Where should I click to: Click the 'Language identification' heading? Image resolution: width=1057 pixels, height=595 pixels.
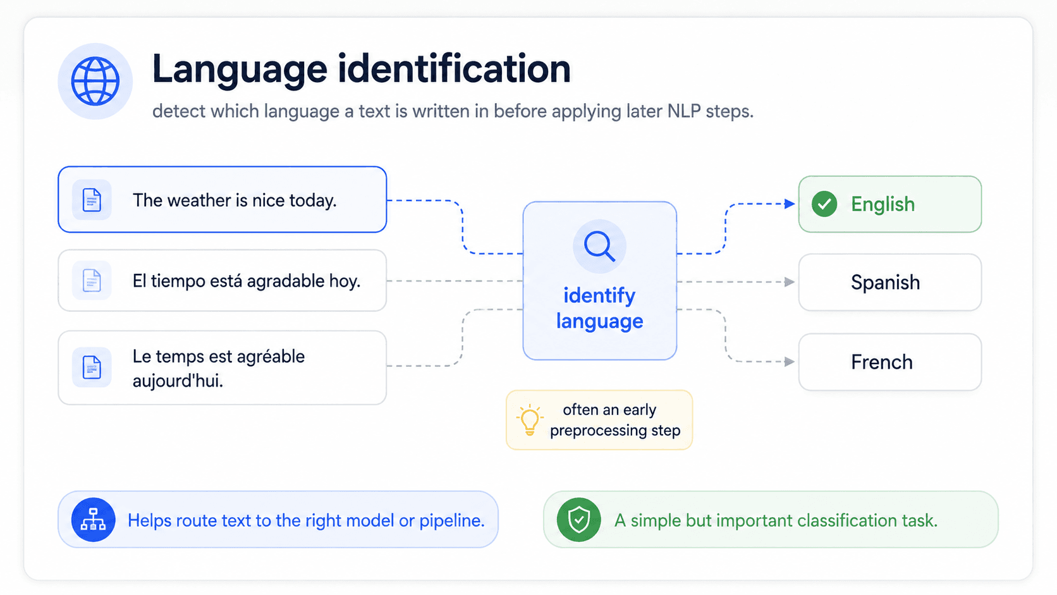click(x=362, y=68)
